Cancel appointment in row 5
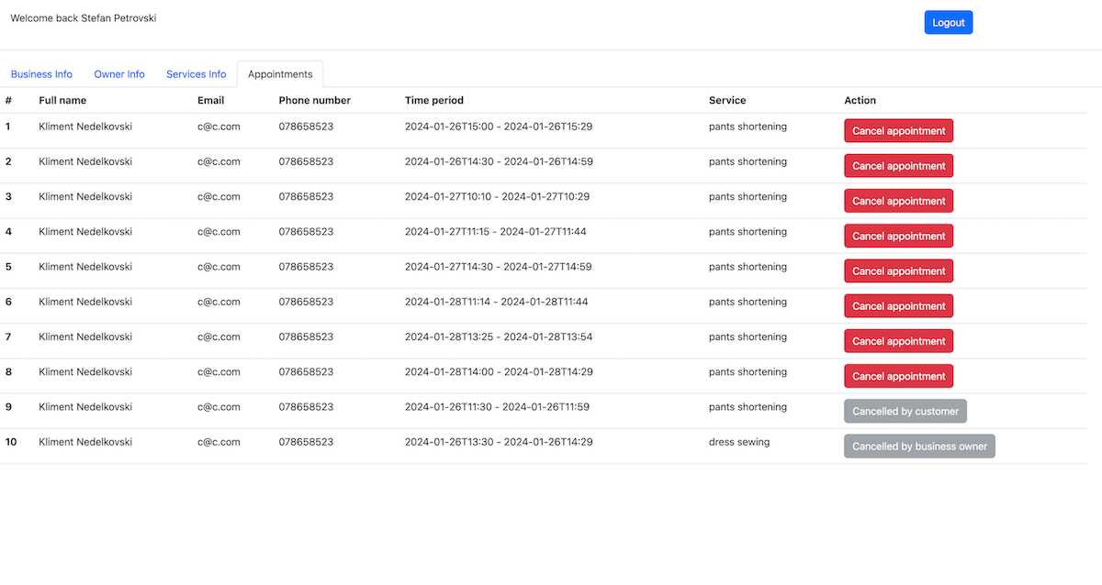This screenshot has height=585, width=1102. pos(898,271)
